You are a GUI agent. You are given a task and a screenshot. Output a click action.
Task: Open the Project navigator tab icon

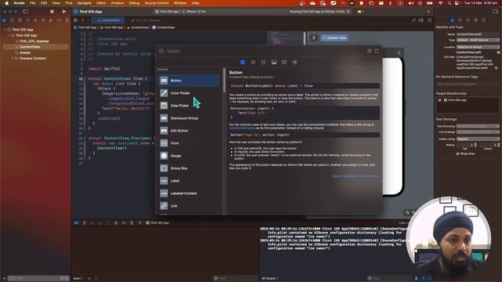click(x=4, y=20)
